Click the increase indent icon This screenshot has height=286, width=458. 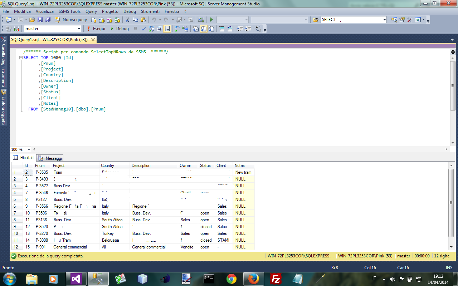248,29
